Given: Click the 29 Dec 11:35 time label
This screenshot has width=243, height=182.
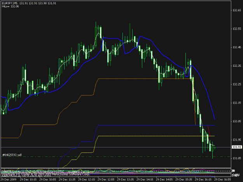Looking at the screenshot, I should point(67,180).
